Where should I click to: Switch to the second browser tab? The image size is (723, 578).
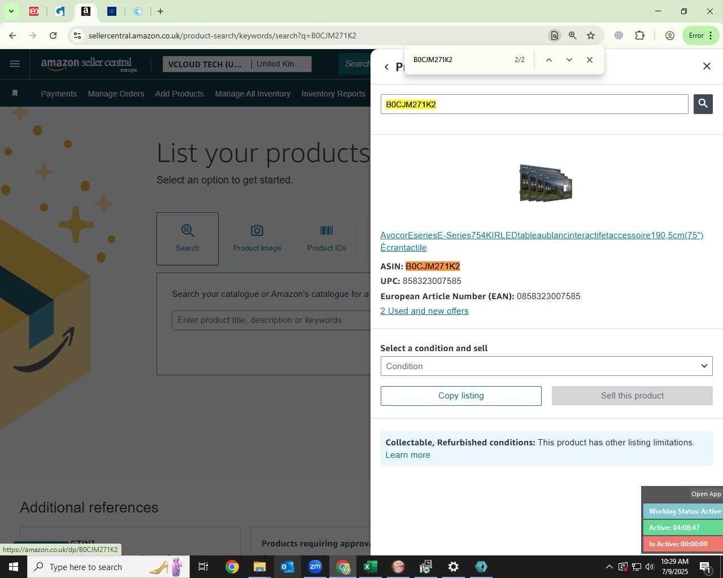pos(60,11)
